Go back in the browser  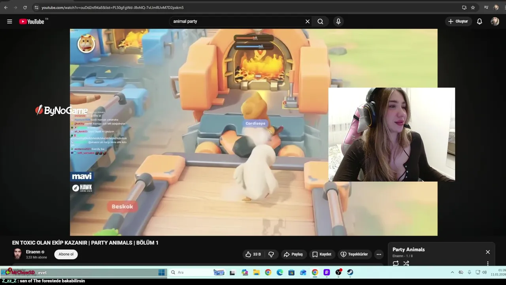point(6,8)
